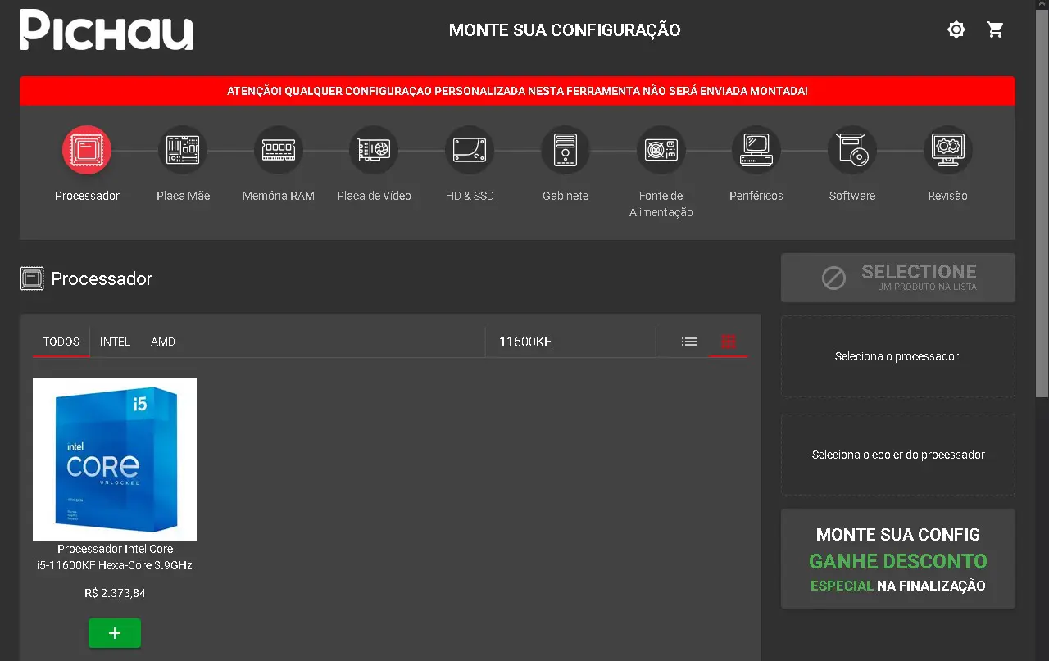
Task: Select the TODOS filter tab
Action: click(x=61, y=342)
